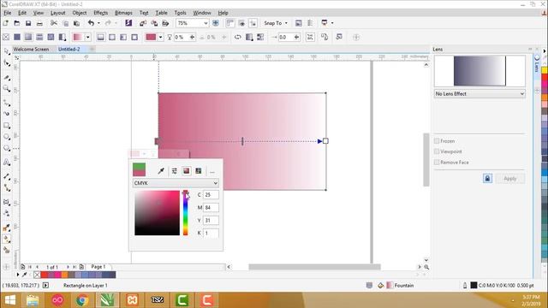Enable the Remove Face checkbox
The width and height of the screenshot is (548, 308).
437,163
